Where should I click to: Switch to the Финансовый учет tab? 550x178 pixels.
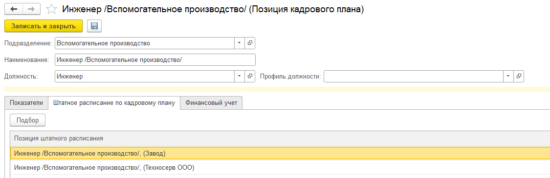pyautogui.click(x=211, y=103)
